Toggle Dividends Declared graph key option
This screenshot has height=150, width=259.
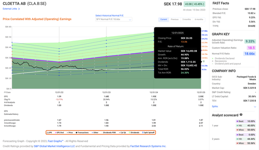223,58
